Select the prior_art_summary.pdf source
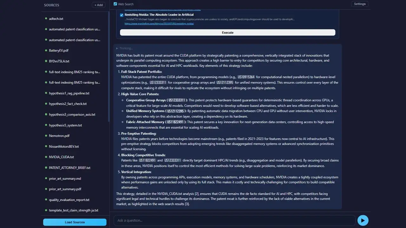The image size is (406, 228). click(x=65, y=189)
